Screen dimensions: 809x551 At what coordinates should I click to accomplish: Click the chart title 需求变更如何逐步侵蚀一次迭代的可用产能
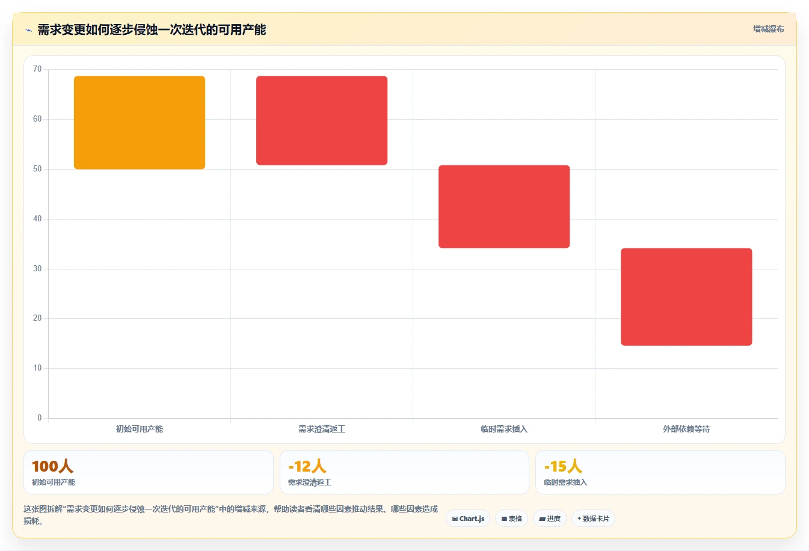(152, 29)
